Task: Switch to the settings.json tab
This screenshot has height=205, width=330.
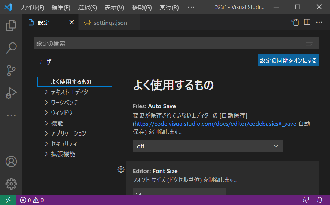Action: pyautogui.click(x=109, y=23)
